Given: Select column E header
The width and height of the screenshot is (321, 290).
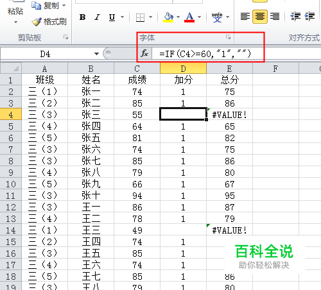Looking at the screenshot, I should click(229, 69).
